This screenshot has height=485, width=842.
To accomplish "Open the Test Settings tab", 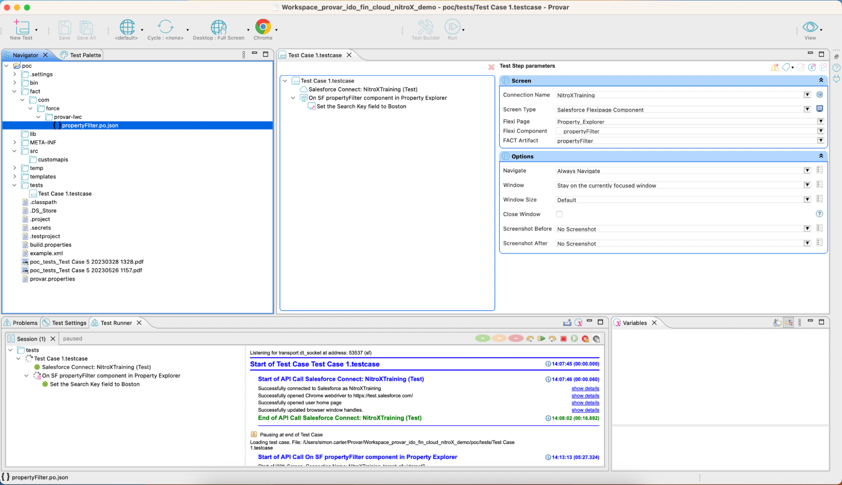I will 65,323.
